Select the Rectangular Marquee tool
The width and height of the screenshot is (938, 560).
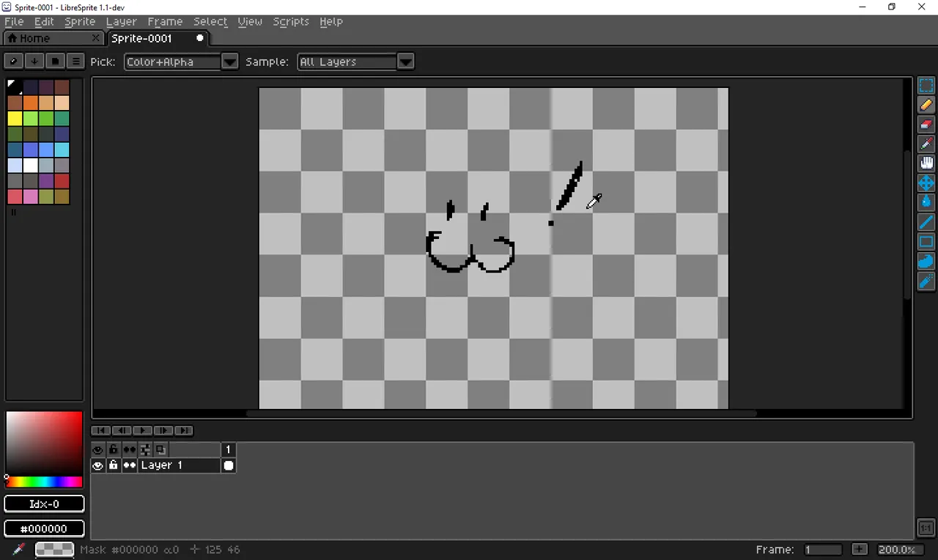pos(926,86)
